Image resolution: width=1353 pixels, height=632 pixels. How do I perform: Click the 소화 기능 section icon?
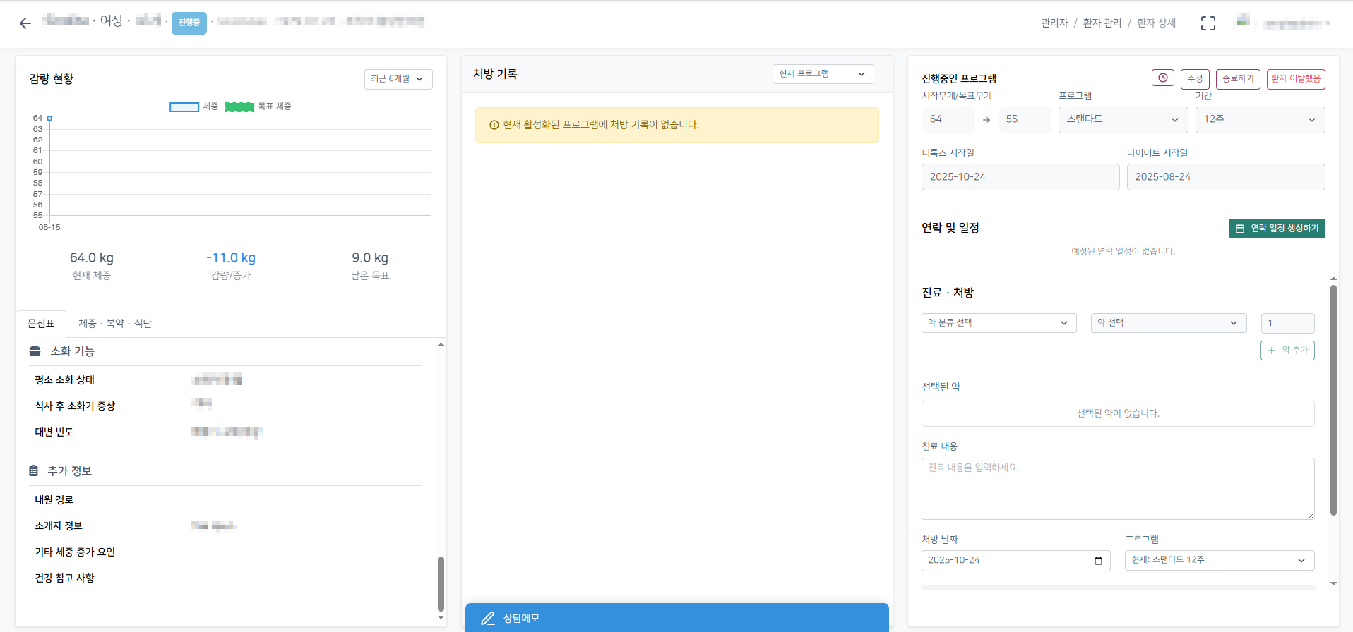click(35, 351)
